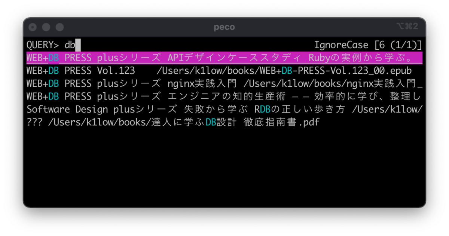This screenshot has height=236, width=449.
Task: Click the ⌥⌘2 shortcut indicator in title bar
Action: [x=407, y=27]
